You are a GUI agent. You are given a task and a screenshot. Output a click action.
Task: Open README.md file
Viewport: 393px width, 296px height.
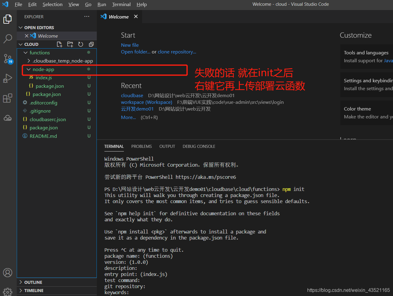(x=57, y=136)
